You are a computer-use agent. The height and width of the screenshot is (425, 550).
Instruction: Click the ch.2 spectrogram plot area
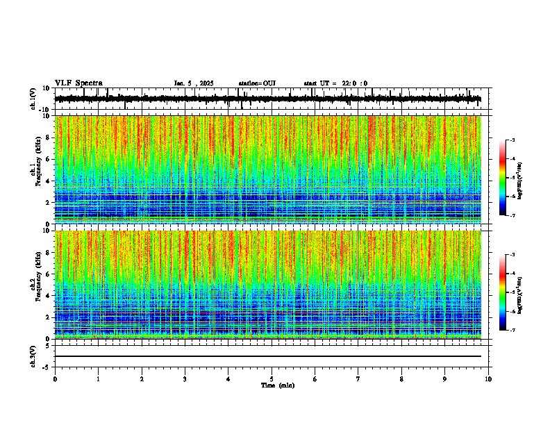[x=267, y=285]
